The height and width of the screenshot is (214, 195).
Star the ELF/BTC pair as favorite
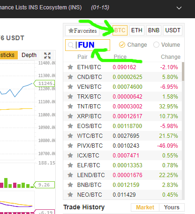point(70,165)
